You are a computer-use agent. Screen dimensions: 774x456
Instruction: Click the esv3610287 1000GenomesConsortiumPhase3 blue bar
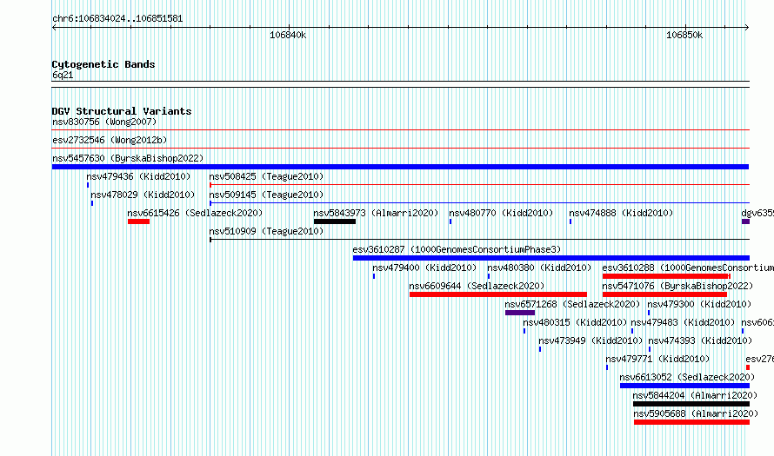tap(551, 258)
